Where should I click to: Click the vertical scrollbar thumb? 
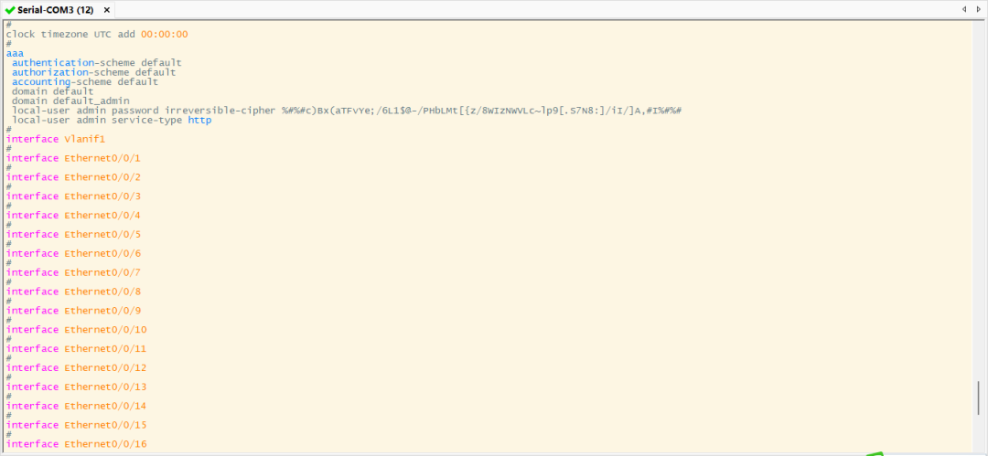[978, 398]
